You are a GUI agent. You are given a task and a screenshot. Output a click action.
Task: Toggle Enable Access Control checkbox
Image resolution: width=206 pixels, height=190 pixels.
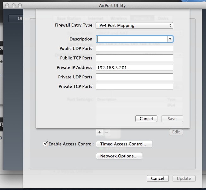[x=45, y=144]
